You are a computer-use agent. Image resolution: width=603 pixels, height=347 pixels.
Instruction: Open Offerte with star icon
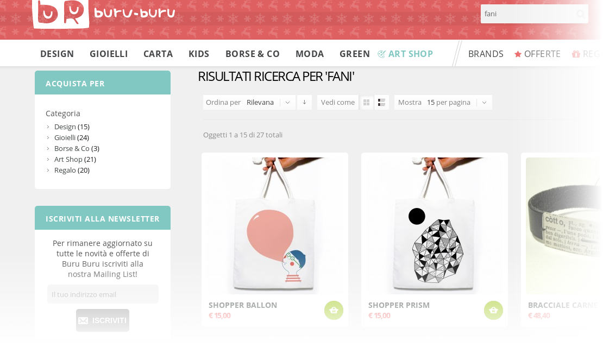[537, 54]
